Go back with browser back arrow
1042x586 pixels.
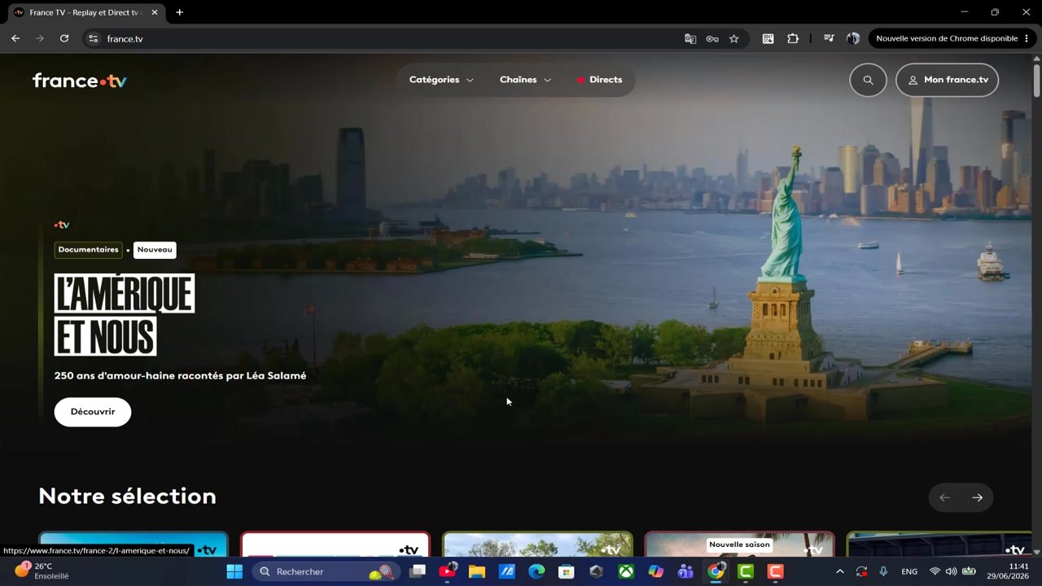(x=15, y=38)
